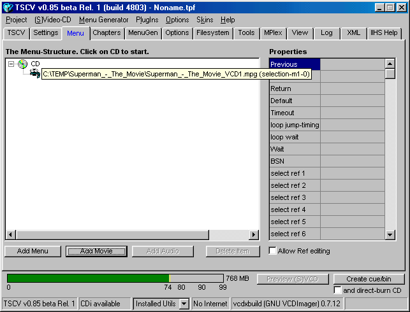Open the MenuGen tab
The image size is (410, 312).
coord(143,33)
